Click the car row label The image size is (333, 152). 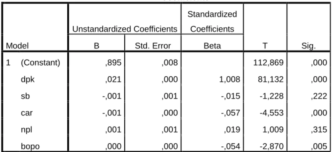pyautogui.click(x=27, y=113)
